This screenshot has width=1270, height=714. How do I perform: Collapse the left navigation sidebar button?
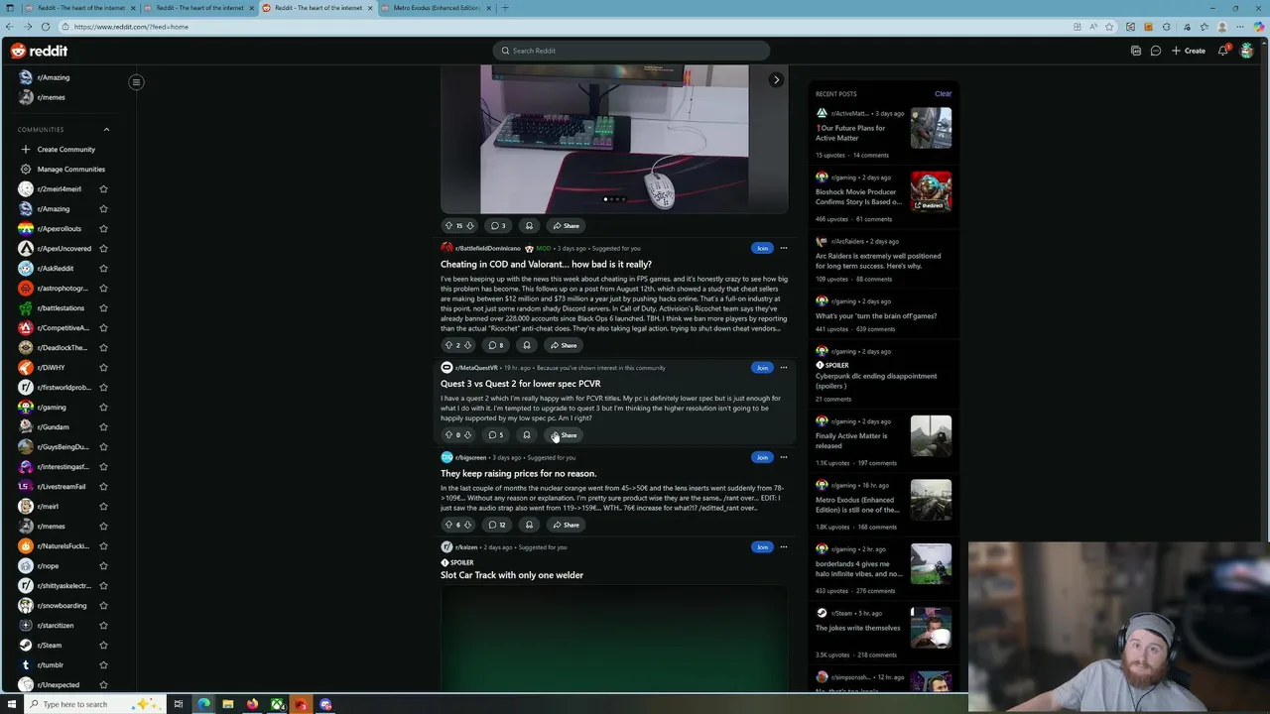(x=136, y=82)
